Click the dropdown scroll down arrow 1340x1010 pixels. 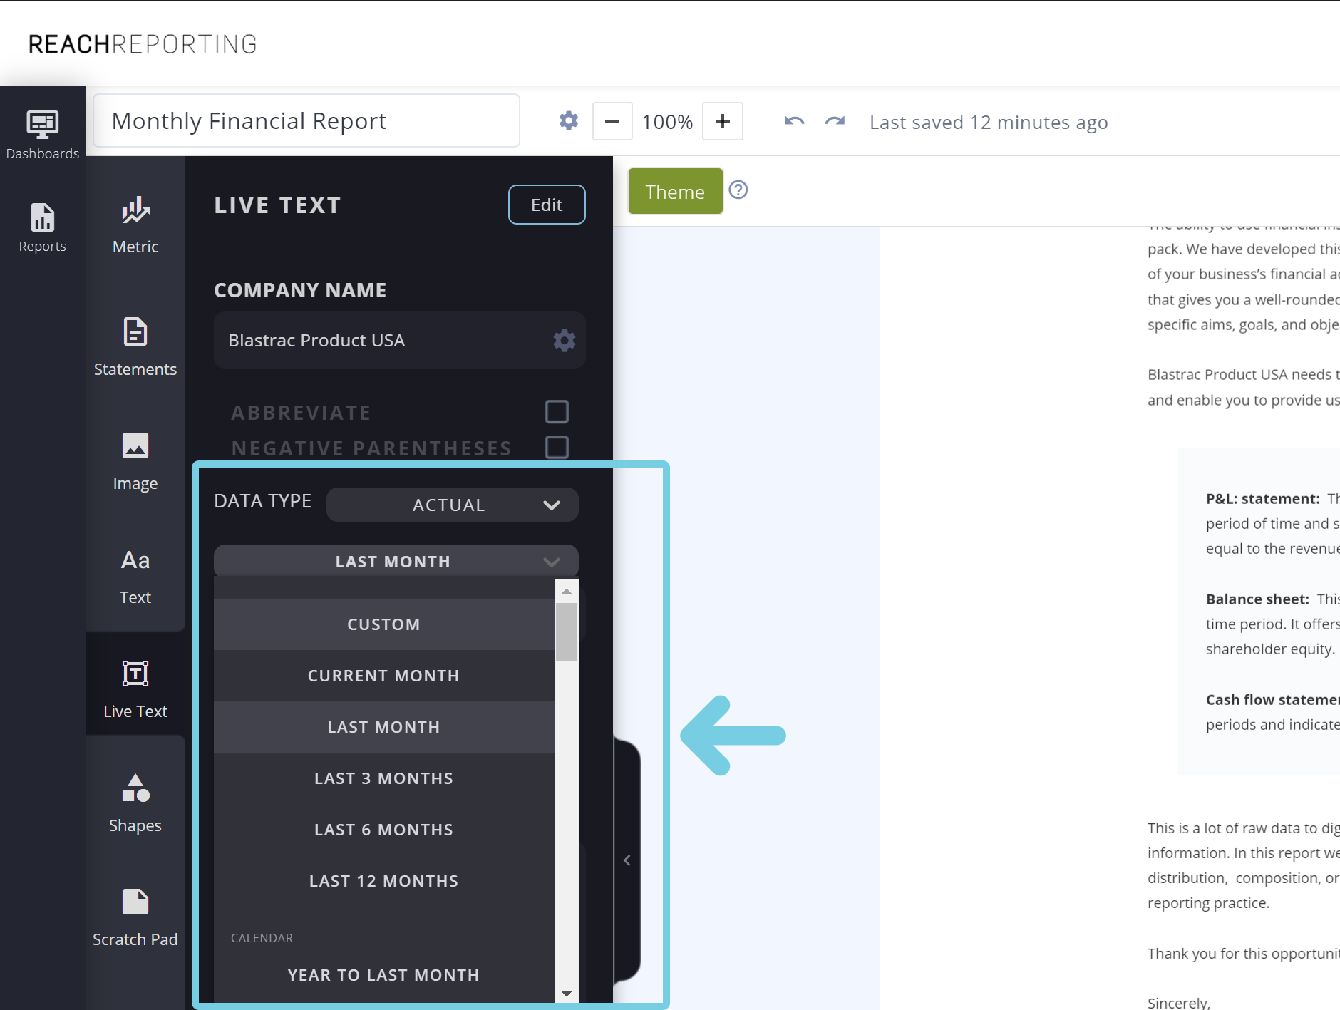coord(567,993)
